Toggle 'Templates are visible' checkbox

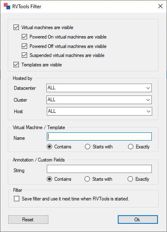pos(16,65)
